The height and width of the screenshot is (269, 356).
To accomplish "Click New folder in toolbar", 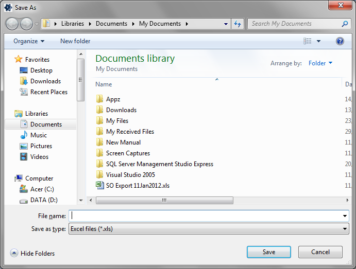I will [x=75, y=41].
